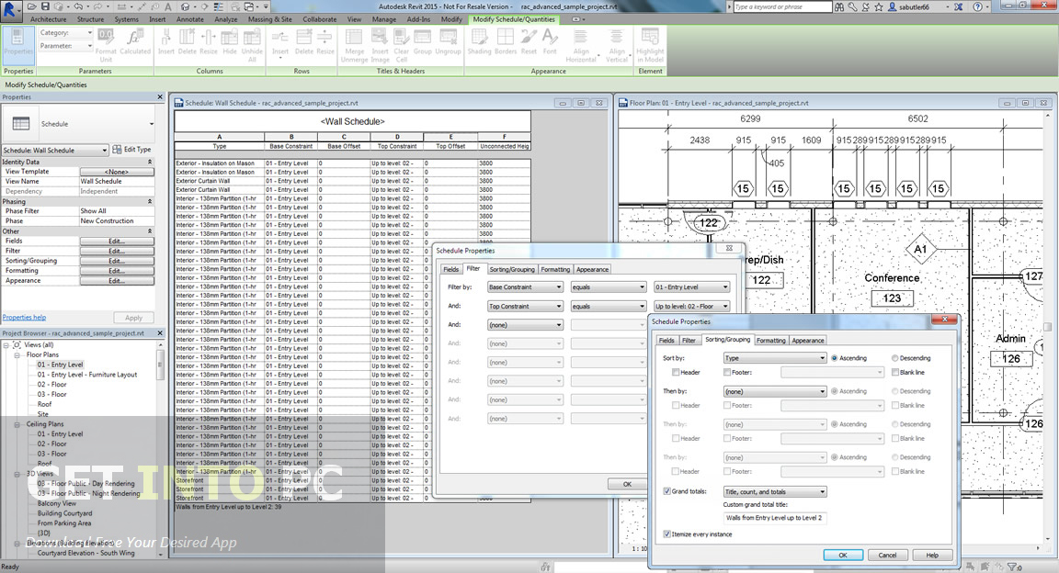Open the Architecture ribbon tab

48,19
